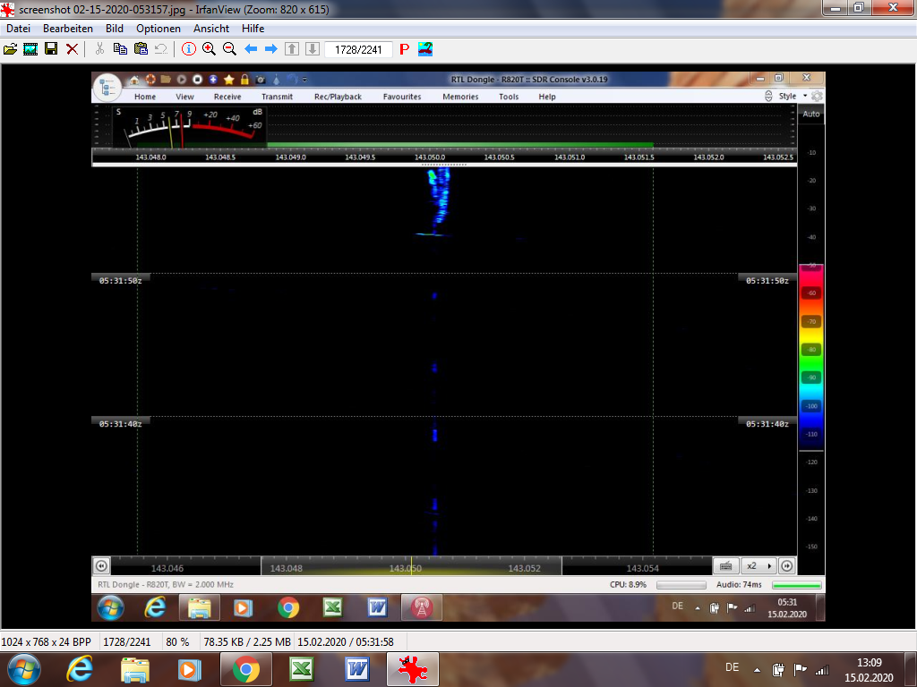
Task: Click the scissors Cut icon
Action: (100, 49)
